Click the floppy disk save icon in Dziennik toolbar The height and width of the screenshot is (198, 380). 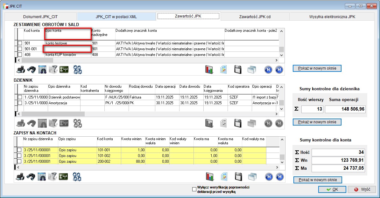(237, 123)
